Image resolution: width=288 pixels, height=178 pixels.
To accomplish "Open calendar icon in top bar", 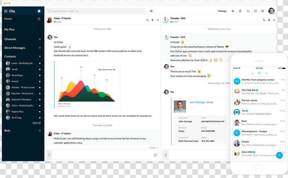I will click(x=255, y=11).
